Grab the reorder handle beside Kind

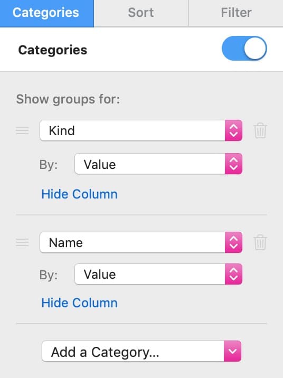tap(22, 130)
